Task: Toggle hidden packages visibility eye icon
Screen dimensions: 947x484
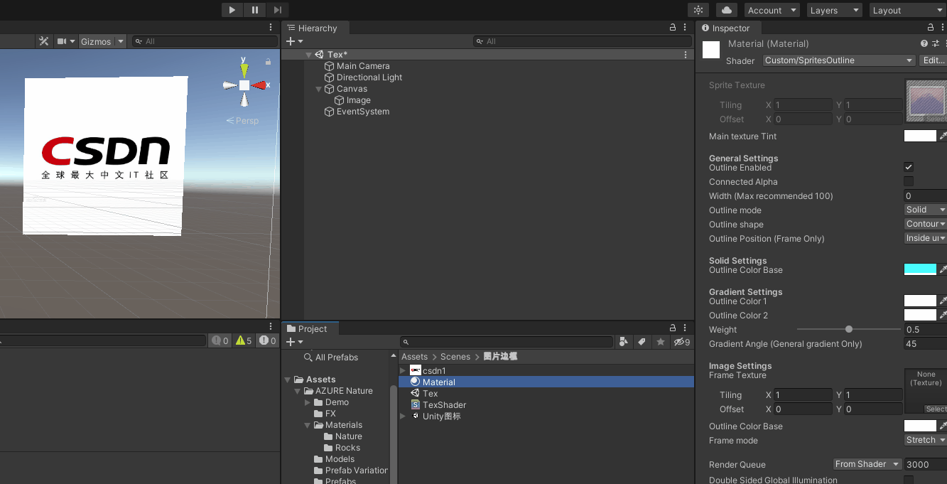Action: point(681,342)
